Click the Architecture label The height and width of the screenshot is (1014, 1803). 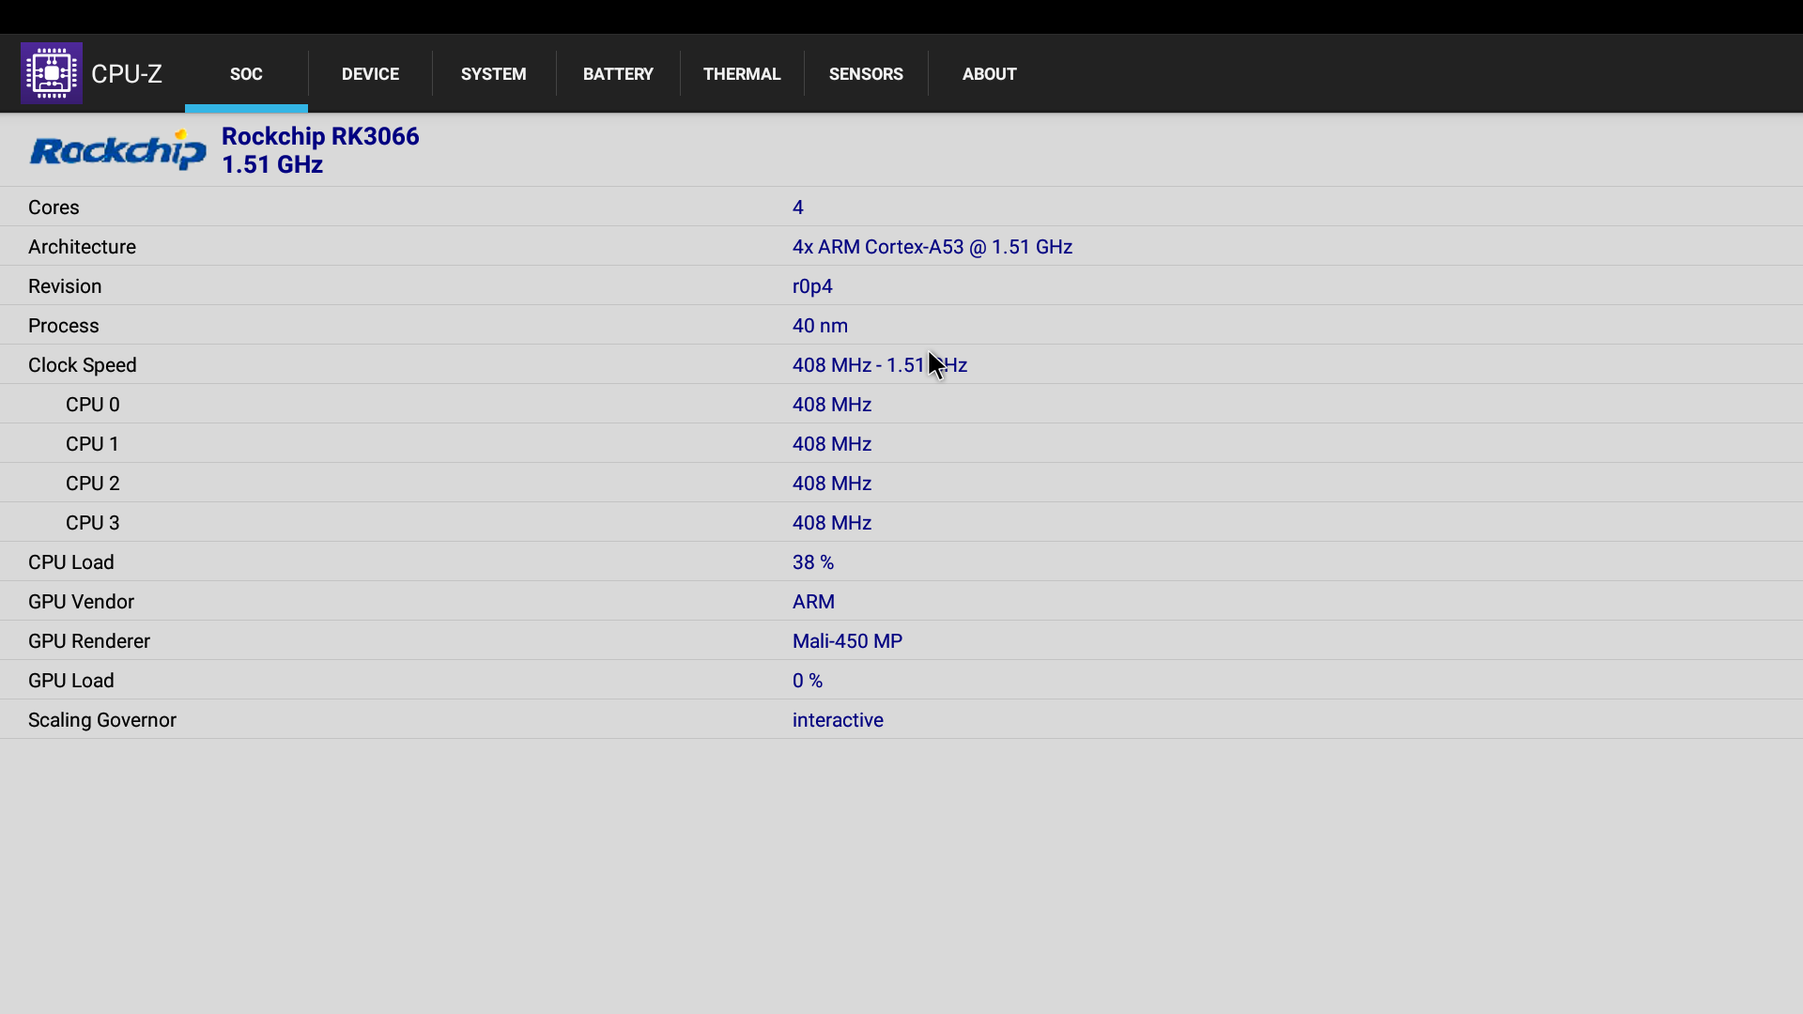tap(82, 247)
